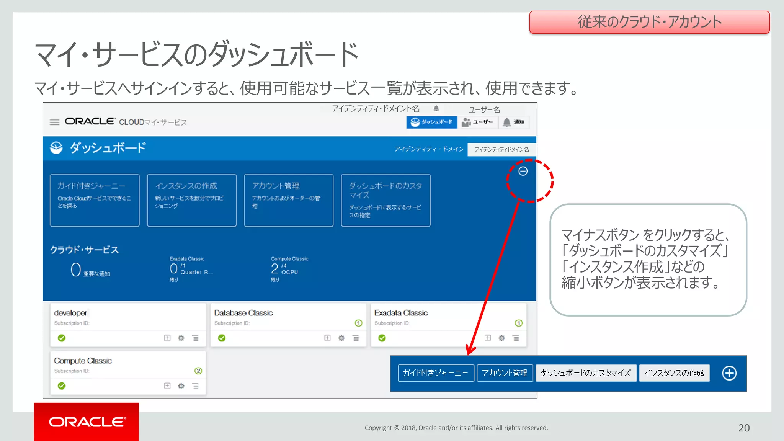Click the Compute Classic OCPU summary
Viewport: 784px width, 441px height.
[x=289, y=269]
